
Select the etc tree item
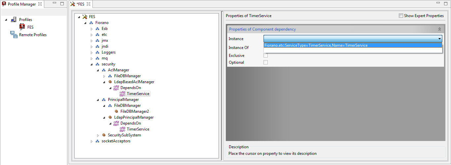104,35
